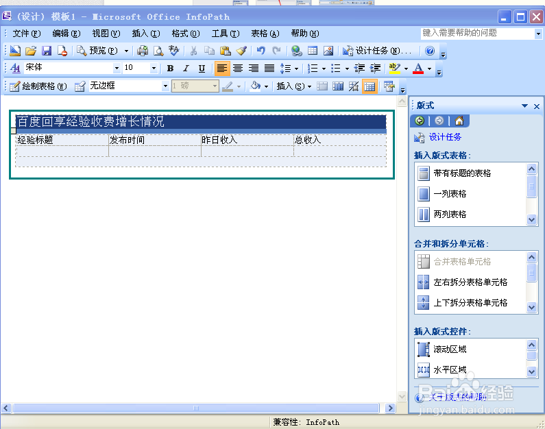This screenshot has height=429, width=545.
Task: Click the Copy icon
Action: 209,51
